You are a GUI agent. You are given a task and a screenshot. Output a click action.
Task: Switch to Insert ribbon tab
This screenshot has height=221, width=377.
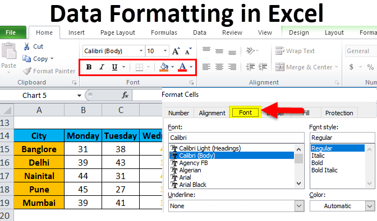tap(76, 32)
